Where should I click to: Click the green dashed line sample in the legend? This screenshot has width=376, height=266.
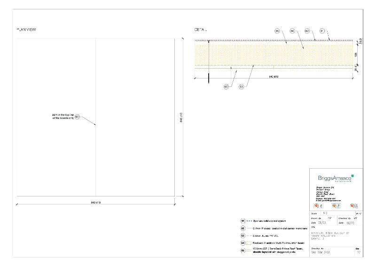249,236
